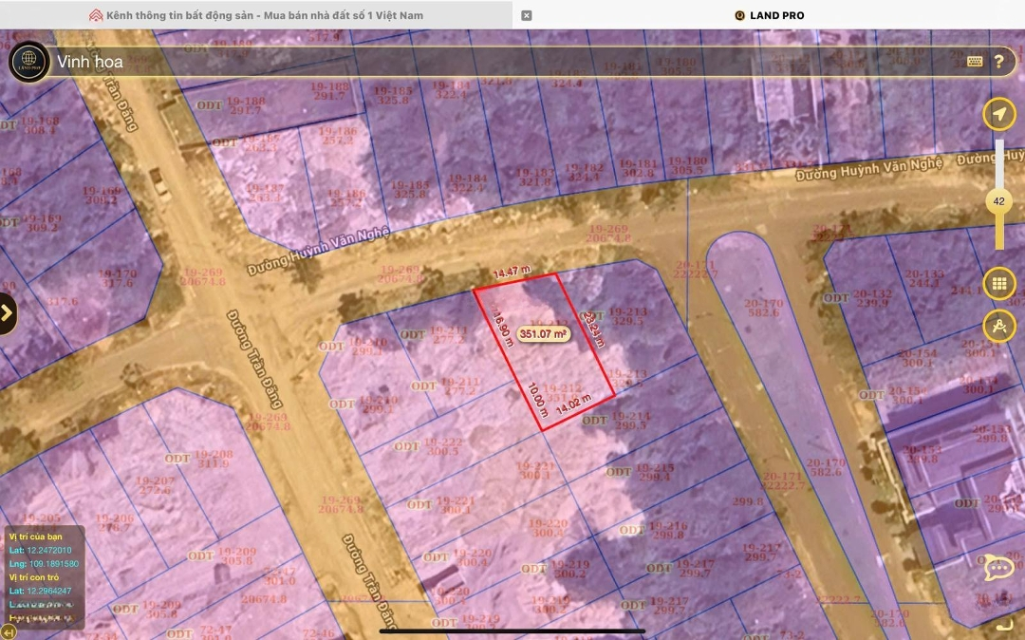Click the 14.47 m edge measurement label
This screenshot has width=1025, height=640.
click(511, 273)
